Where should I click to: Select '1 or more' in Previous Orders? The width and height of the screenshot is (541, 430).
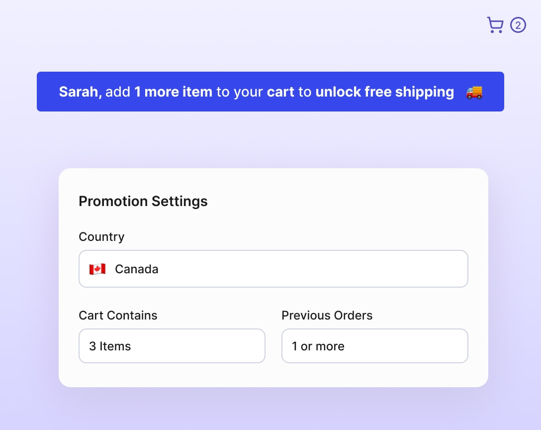tap(374, 345)
